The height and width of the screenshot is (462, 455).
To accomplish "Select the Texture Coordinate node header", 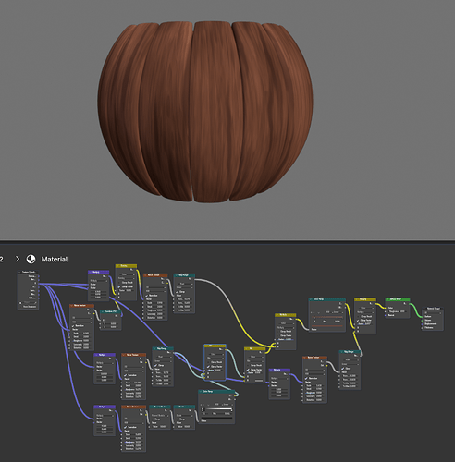I will (x=28, y=272).
